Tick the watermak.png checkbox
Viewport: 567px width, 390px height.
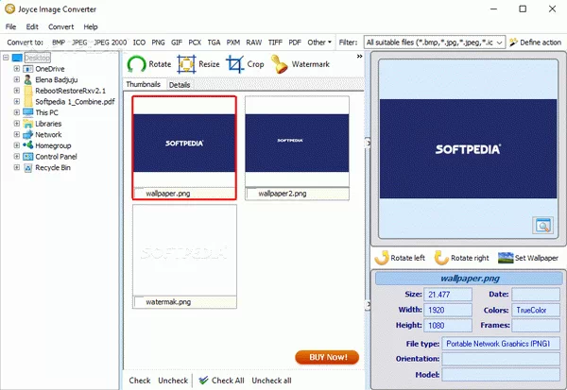click(140, 302)
